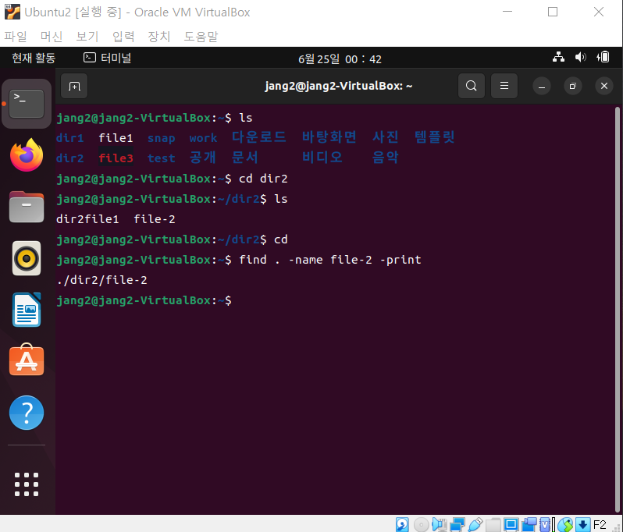
Task: Click the terminal title jang2@jang2-VirtualBox: ~
Action: pyautogui.click(x=339, y=86)
